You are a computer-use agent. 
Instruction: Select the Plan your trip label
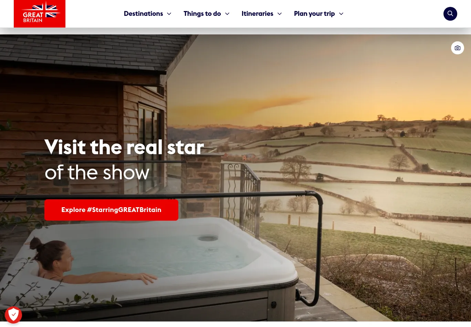pyautogui.click(x=314, y=14)
